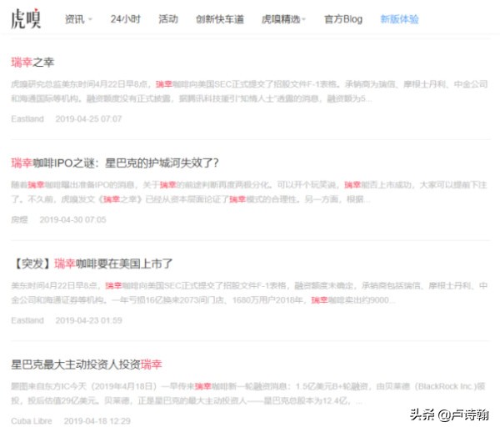The width and height of the screenshot is (500, 432).
Task: Click author 房煜 under IPO之谜 article
Action: [19, 219]
